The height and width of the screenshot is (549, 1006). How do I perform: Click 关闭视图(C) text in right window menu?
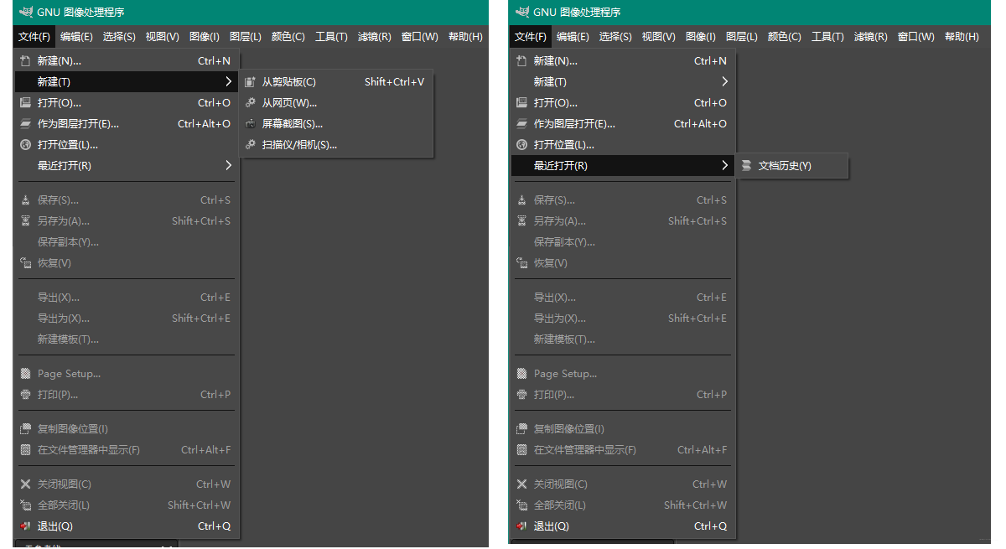(561, 484)
